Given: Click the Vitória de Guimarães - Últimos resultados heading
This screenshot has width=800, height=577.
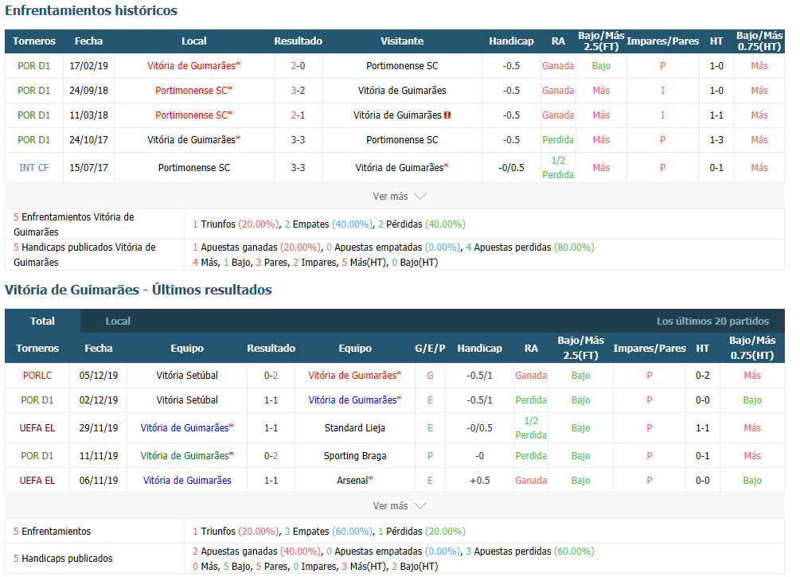Looking at the screenshot, I should click(x=139, y=290).
